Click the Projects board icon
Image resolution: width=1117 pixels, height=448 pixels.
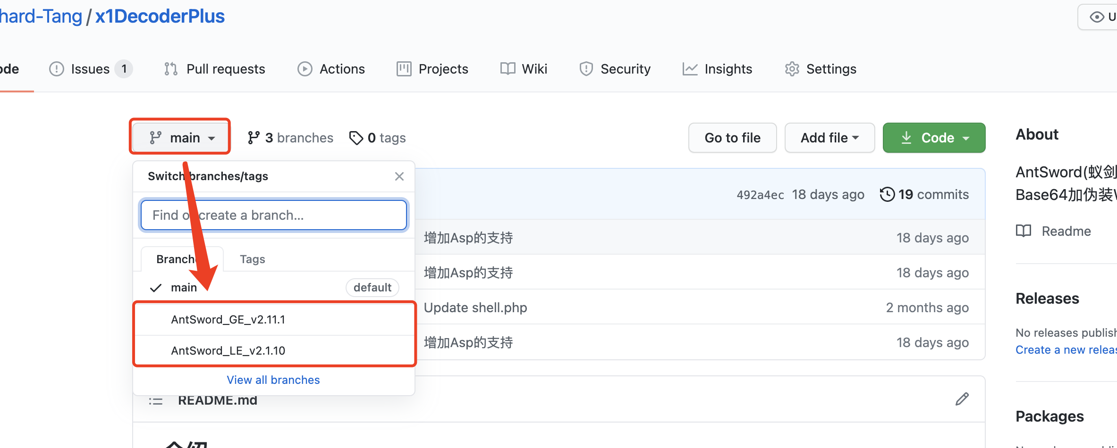[404, 69]
